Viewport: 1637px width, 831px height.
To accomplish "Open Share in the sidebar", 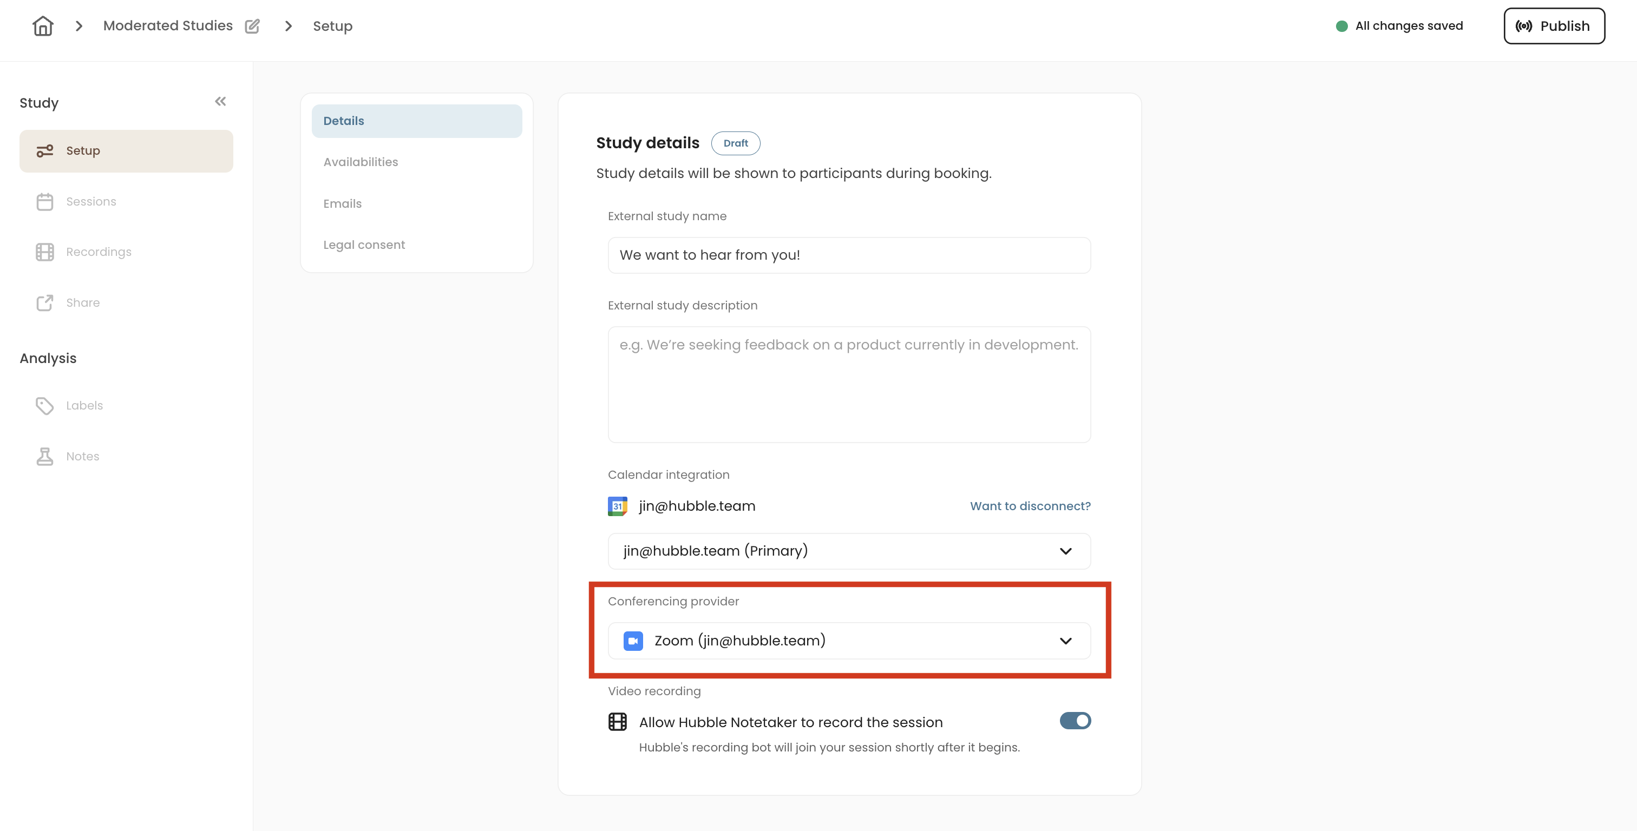I will coord(126,303).
